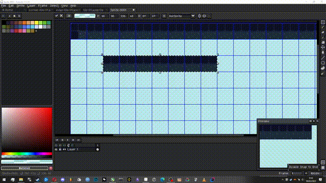This screenshot has height=183, width=326.
Task: Open the Select menu
Action: (55, 6)
